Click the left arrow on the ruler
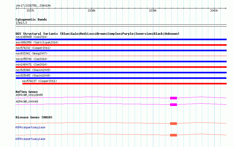 point(17,8)
